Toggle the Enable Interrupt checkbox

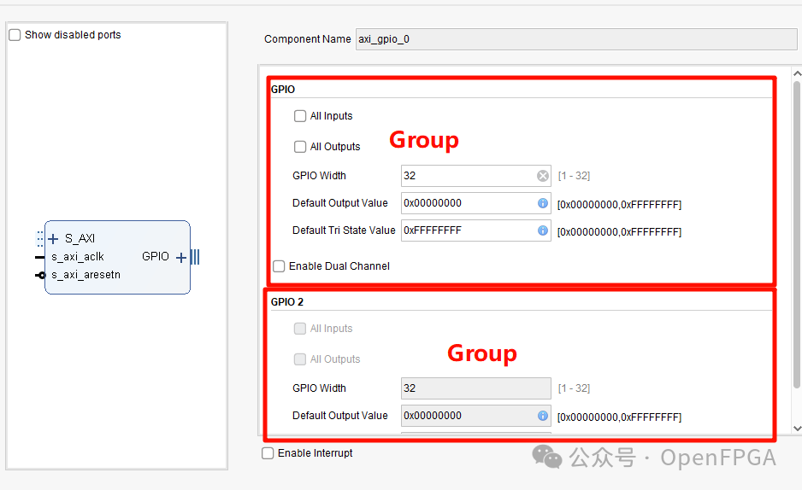click(x=268, y=452)
